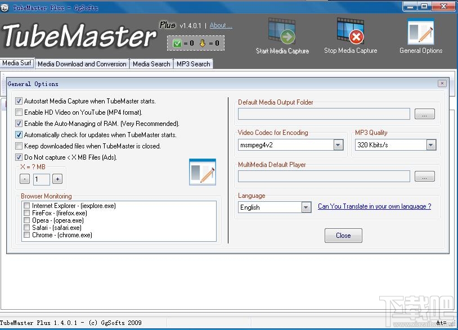Decrease X MB value with minus button

pyautogui.click(x=25, y=179)
